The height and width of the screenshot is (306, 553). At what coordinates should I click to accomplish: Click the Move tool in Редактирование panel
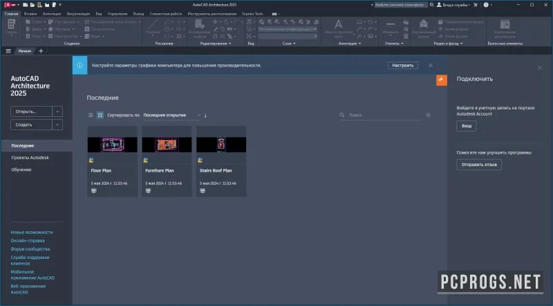215,22
